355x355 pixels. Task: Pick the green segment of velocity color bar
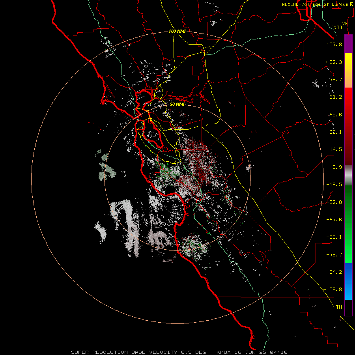point(348,224)
